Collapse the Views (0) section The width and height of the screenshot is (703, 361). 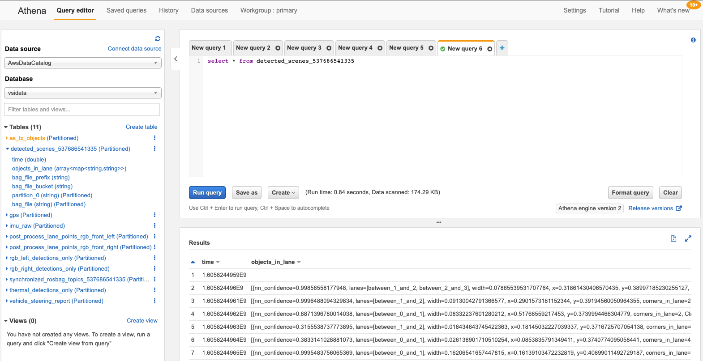[6, 321]
